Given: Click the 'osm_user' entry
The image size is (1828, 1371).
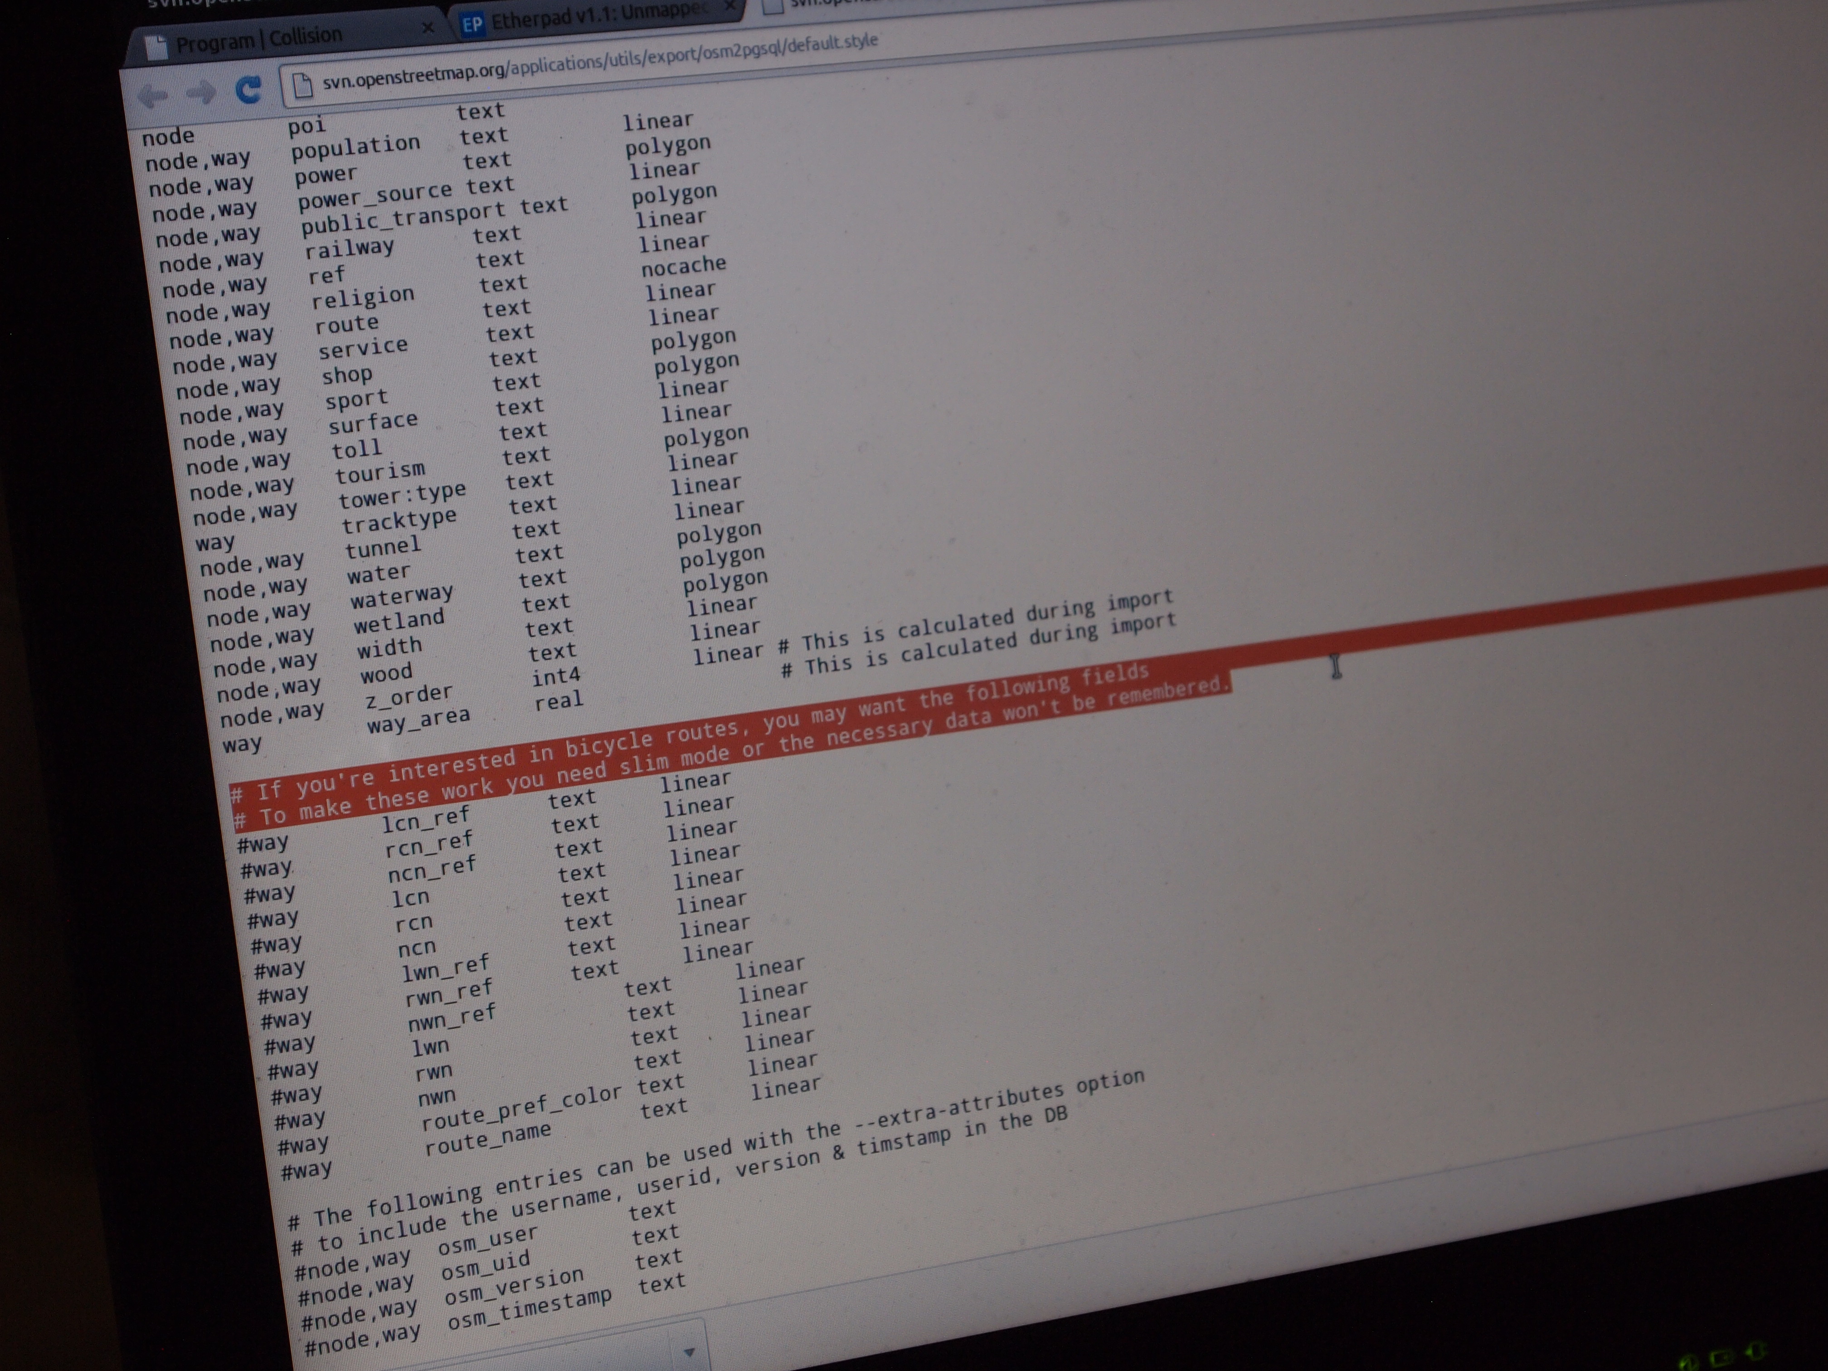Looking at the screenshot, I should [488, 1241].
